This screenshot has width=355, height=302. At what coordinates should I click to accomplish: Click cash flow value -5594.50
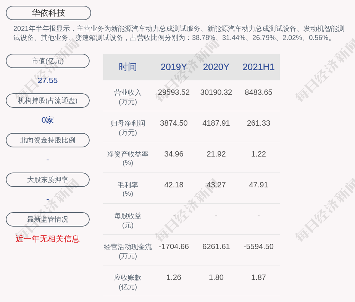(258, 246)
